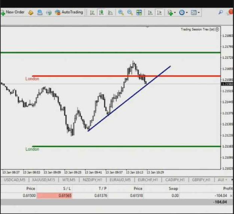234x214 pixels.
Task: Switch to the USDCAD,M5 chart tab
Action: pyautogui.click(x=15, y=180)
